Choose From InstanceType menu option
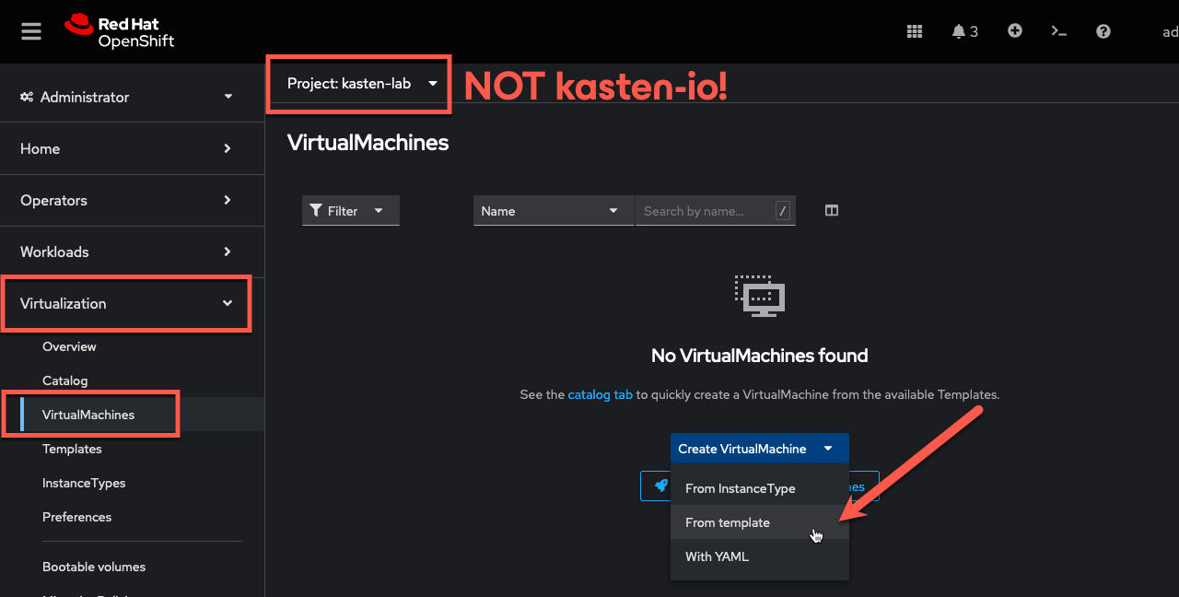Screen dimensions: 1179x597 760,488
